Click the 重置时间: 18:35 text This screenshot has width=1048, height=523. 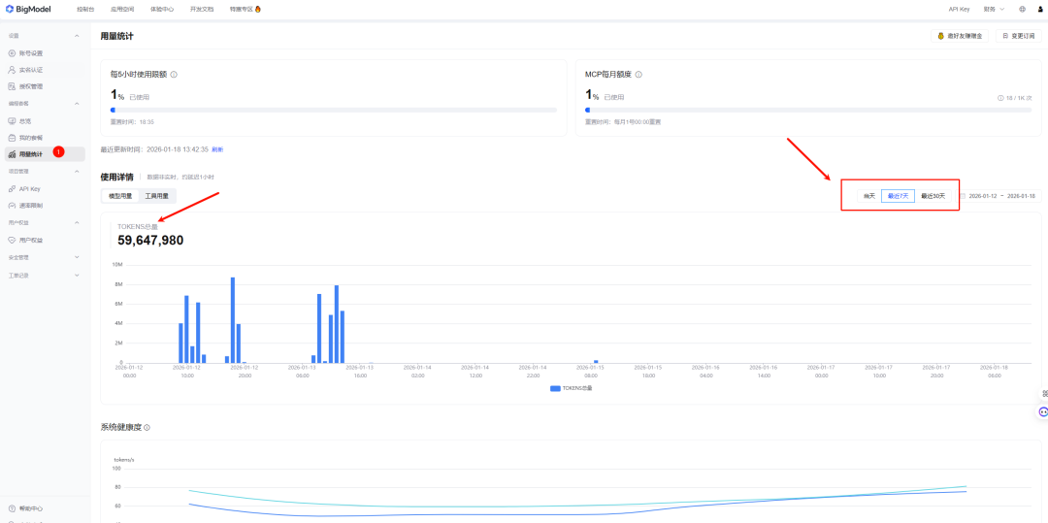point(132,122)
